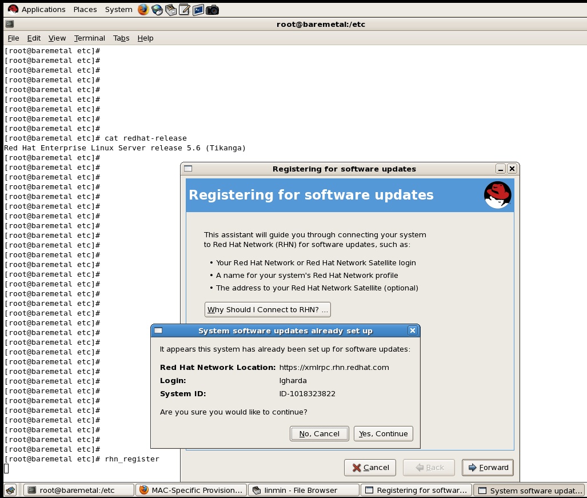Click the Are you sure you would like to continue text
The height and width of the screenshot is (498, 587).
coord(234,412)
